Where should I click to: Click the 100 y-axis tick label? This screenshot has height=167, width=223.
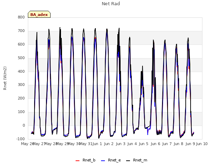coord(21,112)
